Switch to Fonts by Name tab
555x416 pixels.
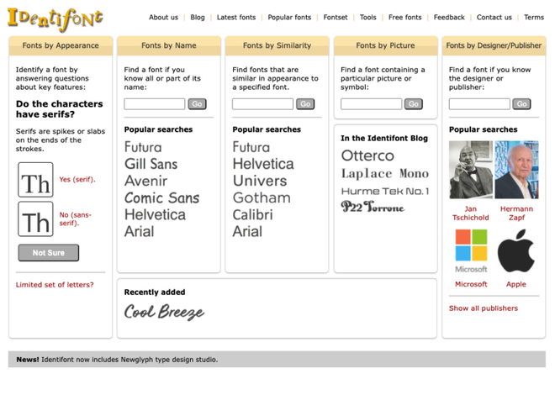(x=169, y=45)
